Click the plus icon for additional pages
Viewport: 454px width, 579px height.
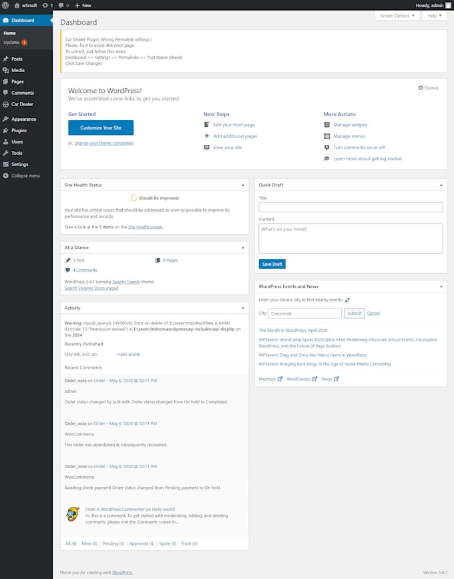(207, 136)
